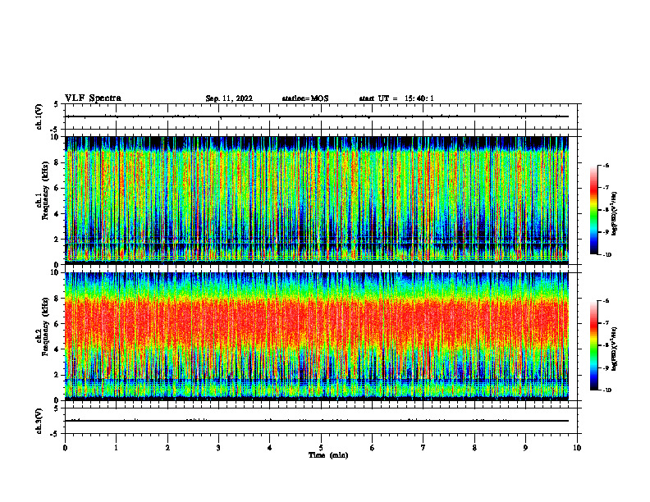Click the "VLF Spectra" plot title
The width and height of the screenshot is (650, 502).
(x=93, y=98)
